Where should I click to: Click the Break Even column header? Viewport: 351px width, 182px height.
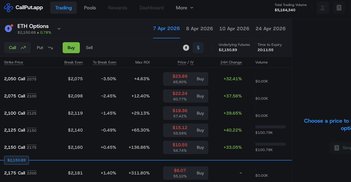pos(73,62)
